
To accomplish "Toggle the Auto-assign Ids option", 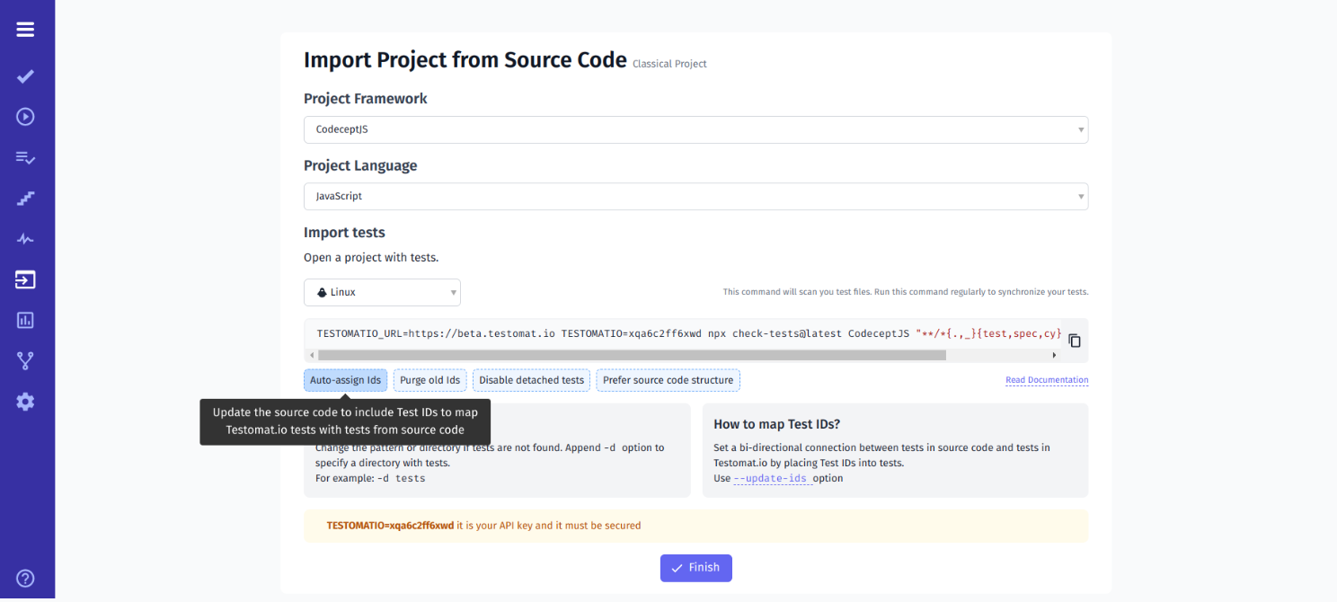I will click(345, 379).
